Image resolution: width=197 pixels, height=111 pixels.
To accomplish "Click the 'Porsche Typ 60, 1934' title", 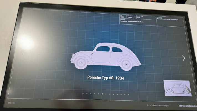I will click(x=106, y=78).
